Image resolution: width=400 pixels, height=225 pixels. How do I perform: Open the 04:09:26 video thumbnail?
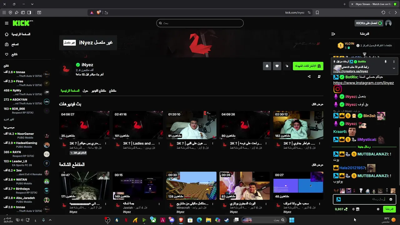tap(244, 125)
